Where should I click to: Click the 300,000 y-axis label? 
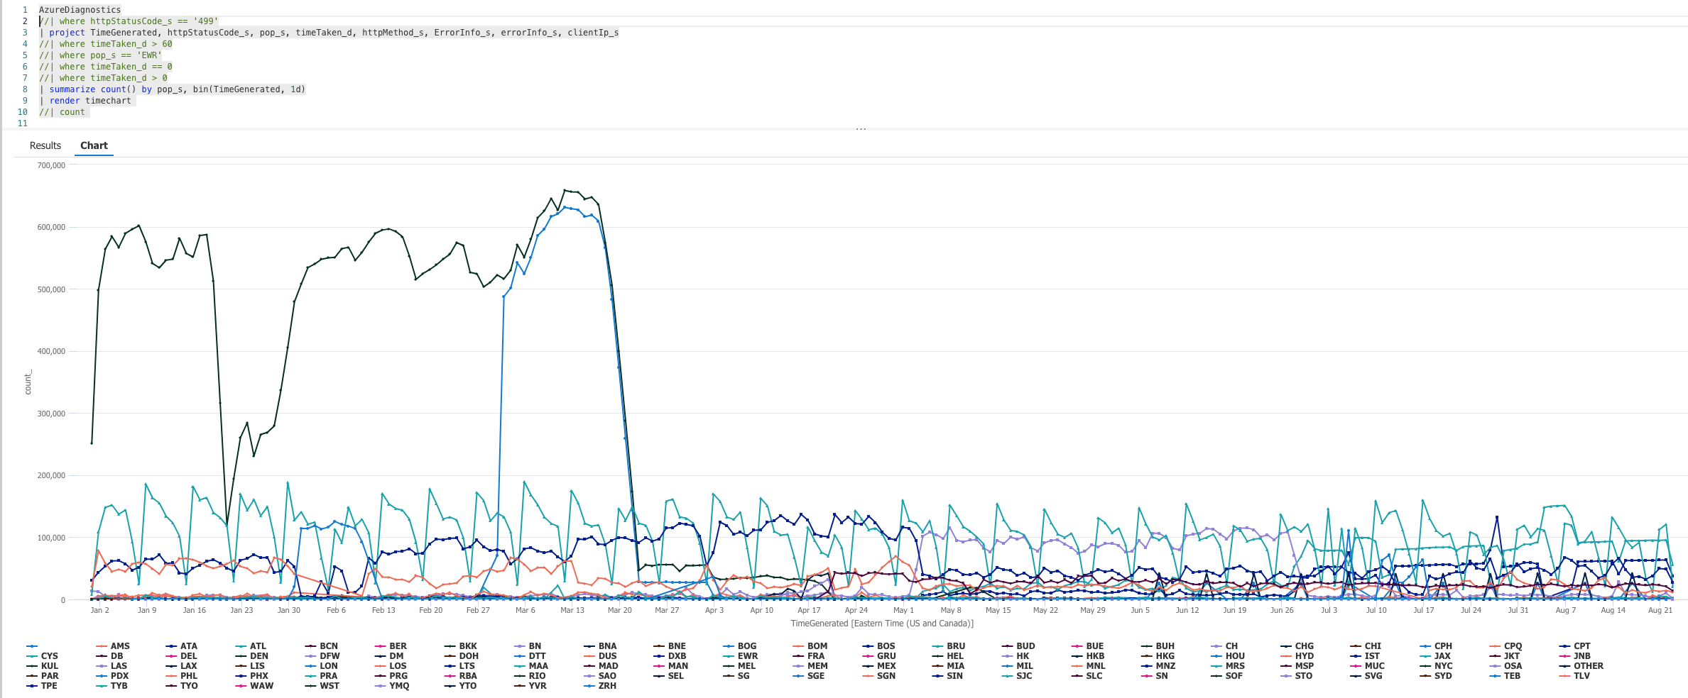[51, 414]
